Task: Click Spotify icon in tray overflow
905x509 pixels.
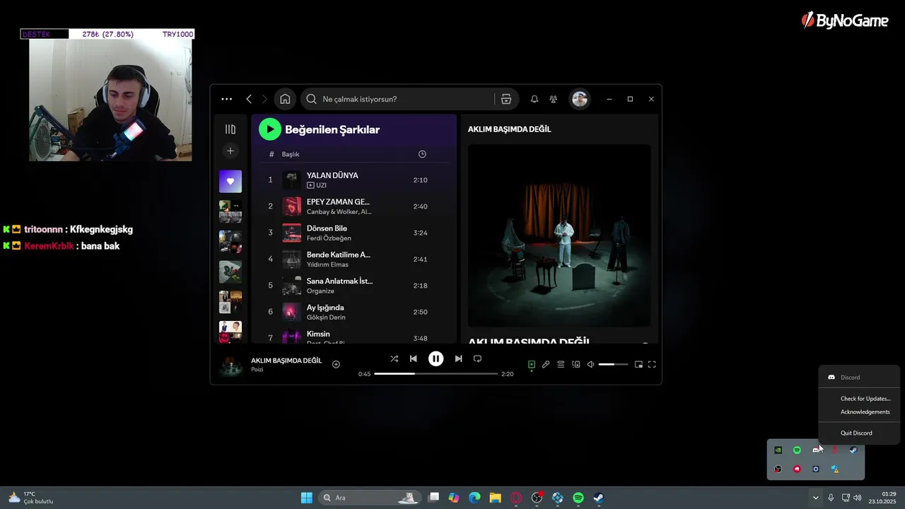Action: tap(797, 450)
